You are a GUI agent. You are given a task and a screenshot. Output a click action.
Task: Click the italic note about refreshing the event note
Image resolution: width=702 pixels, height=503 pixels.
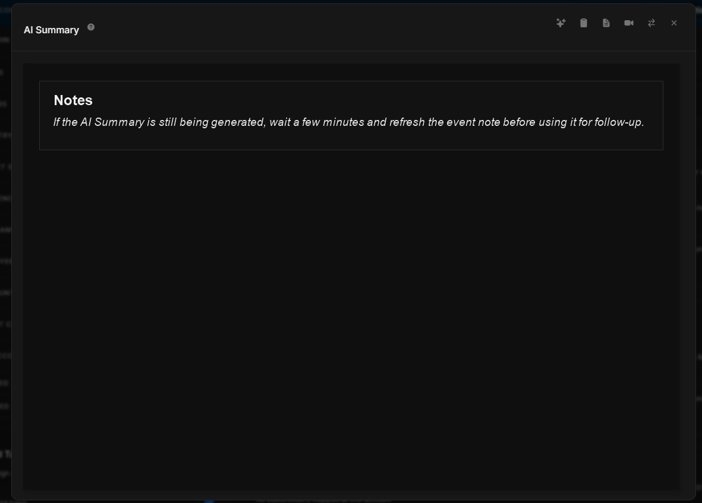coord(349,122)
